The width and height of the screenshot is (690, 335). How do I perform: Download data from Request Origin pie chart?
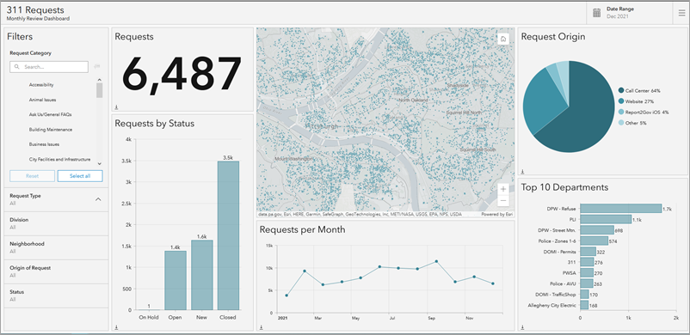(523, 172)
